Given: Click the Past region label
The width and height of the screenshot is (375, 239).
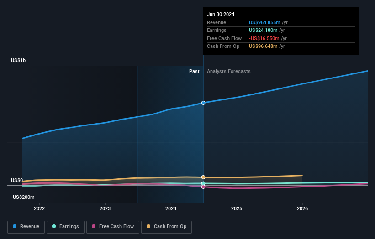Looking at the screenshot, I should (x=194, y=72).
